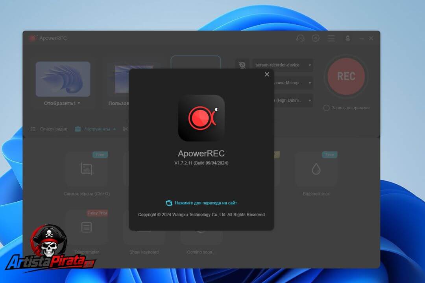
Task: Click the scissors icon in toolbar row
Action: (125, 129)
